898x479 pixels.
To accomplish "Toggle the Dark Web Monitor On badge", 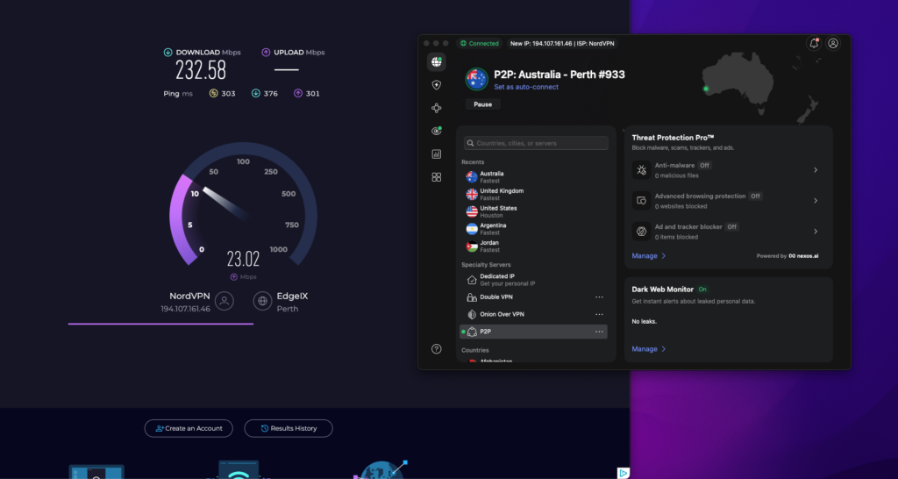I will (x=702, y=290).
